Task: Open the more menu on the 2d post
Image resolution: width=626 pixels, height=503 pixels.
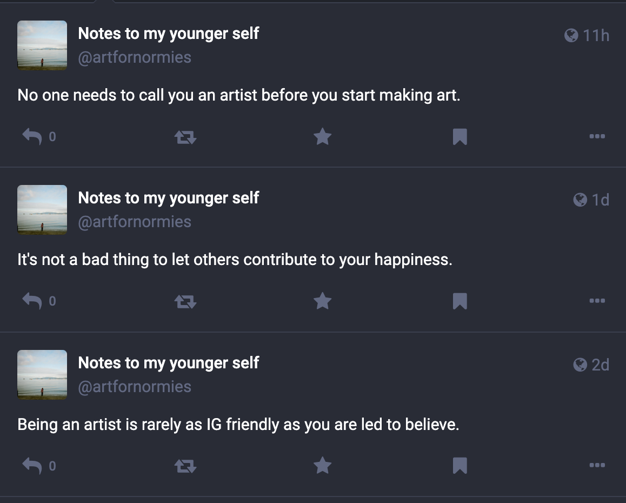Action: click(597, 465)
